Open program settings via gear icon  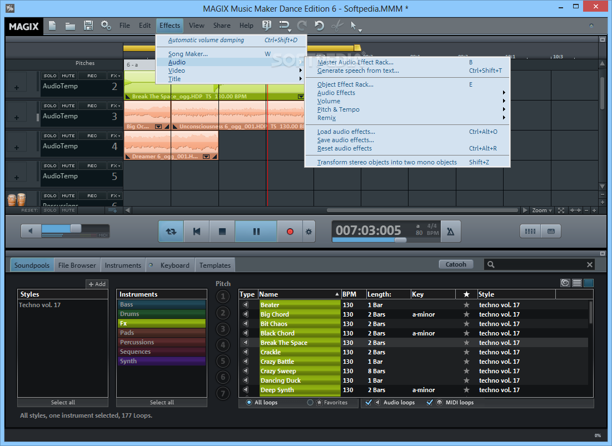[106, 26]
